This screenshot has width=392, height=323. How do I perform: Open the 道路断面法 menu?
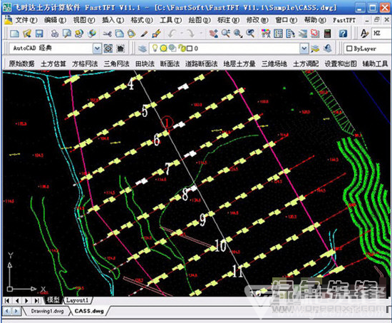click(x=201, y=63)
